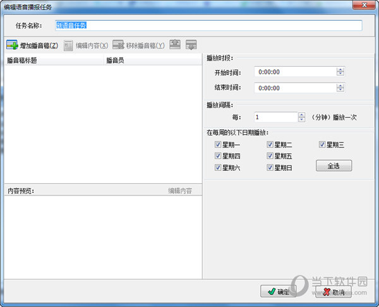Click 编辑内容 link in preview header
This screenshot has width=379, height=307.
coord(180,191)
